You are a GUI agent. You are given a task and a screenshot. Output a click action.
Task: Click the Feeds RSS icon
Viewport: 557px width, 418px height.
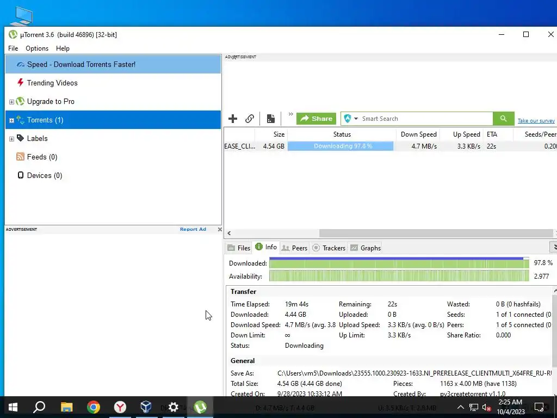click(x=20, y=157)
